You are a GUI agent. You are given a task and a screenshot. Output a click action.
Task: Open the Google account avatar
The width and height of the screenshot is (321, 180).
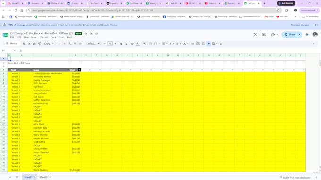click(315, 34)
